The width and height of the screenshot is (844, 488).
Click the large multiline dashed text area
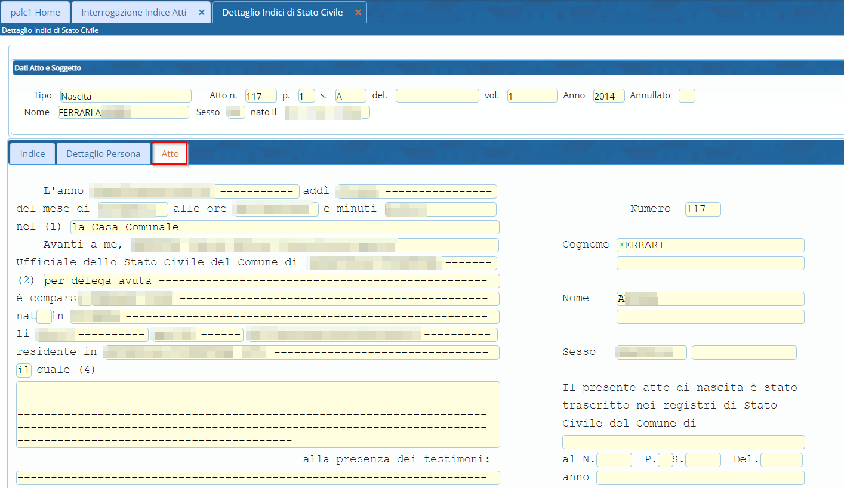click(258, 415)
